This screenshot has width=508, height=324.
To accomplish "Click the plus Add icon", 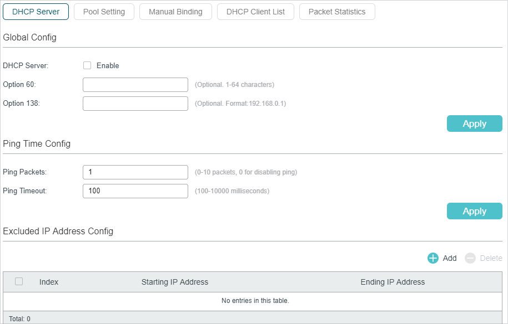I will point(433,258).
